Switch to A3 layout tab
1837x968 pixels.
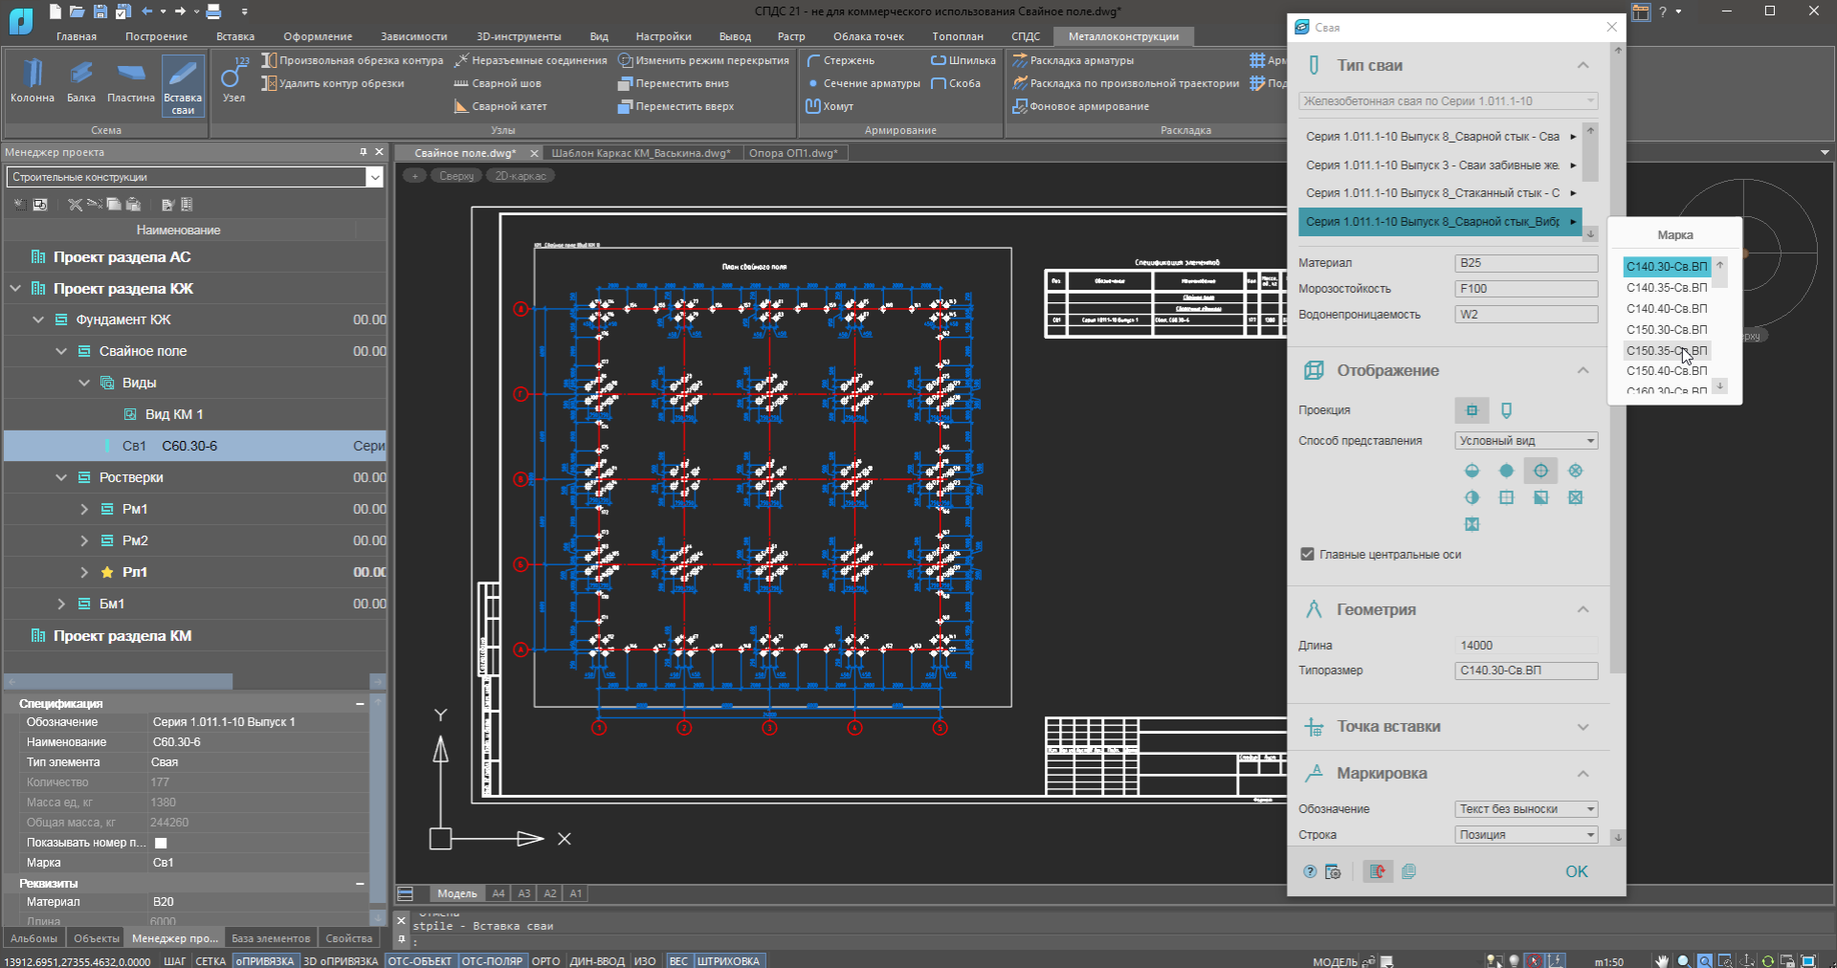524,893
